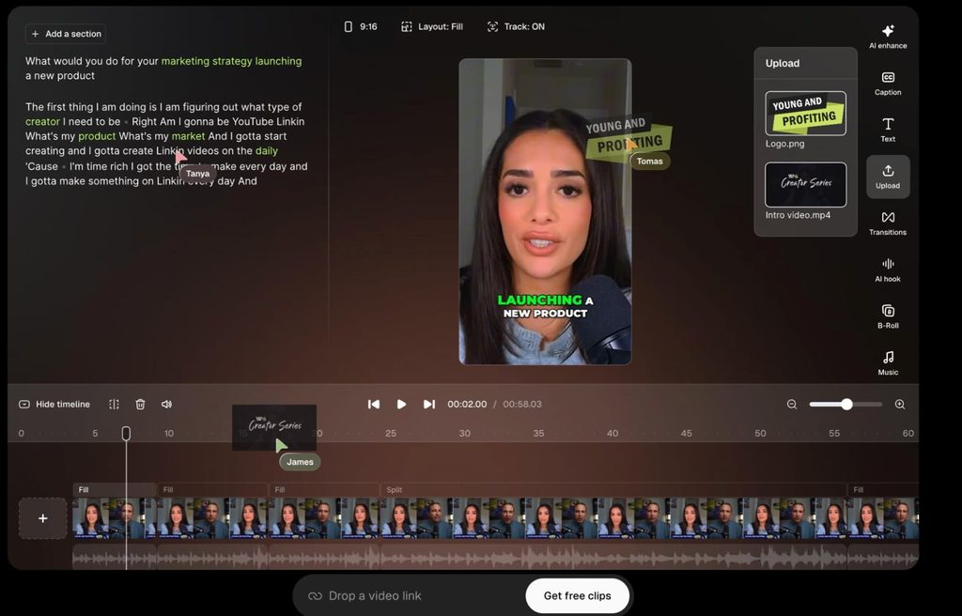Open the Layout: Fill option
962x616 pixels.
pyautogui.click(x=432, y=27)
